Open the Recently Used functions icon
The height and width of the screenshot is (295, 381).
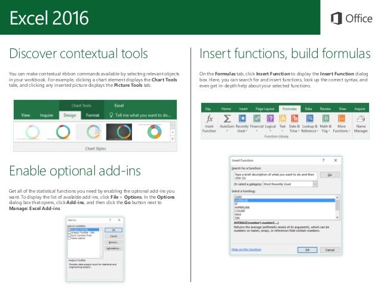(242, 118)
